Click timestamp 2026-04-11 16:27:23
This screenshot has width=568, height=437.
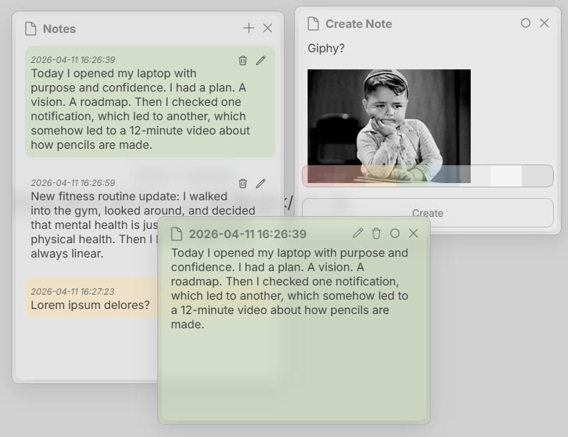coord(72,292)
